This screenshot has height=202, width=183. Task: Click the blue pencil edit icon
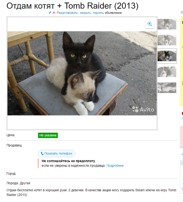coord(50,13)
